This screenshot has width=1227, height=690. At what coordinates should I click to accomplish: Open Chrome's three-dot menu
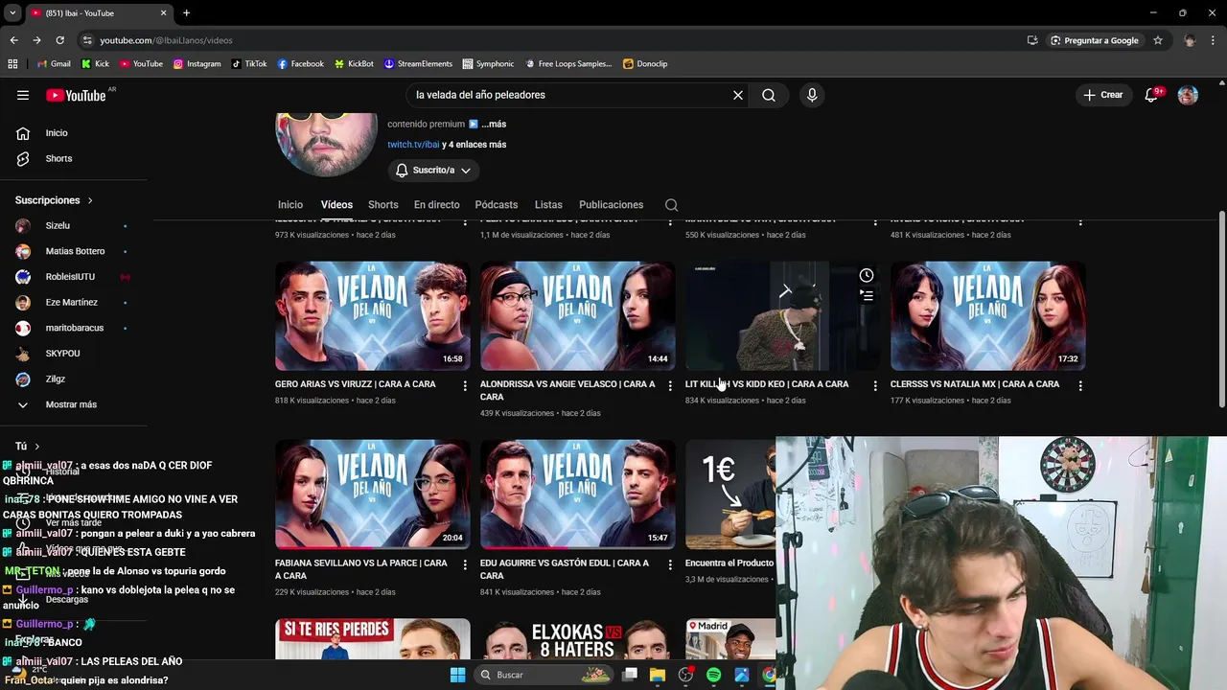pos(1214,40)
